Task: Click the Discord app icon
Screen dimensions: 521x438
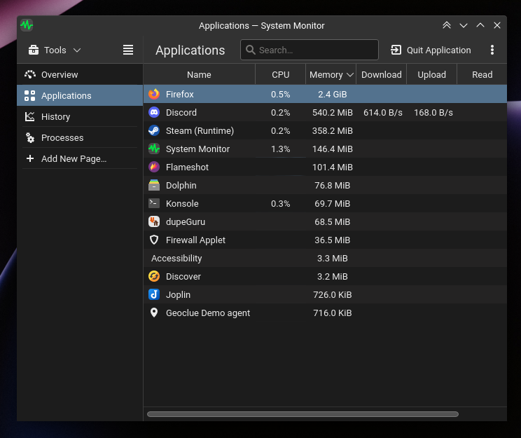Action: (154, 112)
